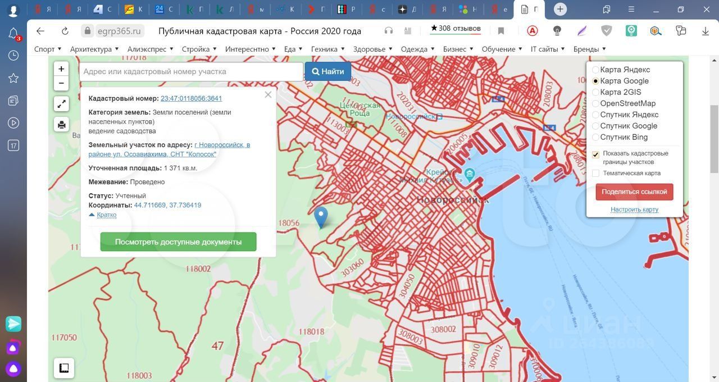Expand the Еда bookmarks folder
Image resolution: width=719 pixels, height=382 pixels.
tap(293, 49)
